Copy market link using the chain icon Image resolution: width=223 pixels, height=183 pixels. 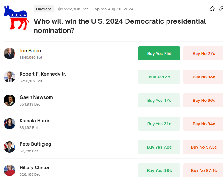coord(221,9)
